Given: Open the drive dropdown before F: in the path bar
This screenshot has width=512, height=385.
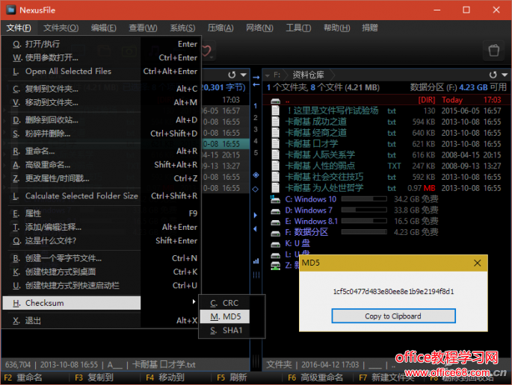Looking at the screenshot, I should 268,75.
